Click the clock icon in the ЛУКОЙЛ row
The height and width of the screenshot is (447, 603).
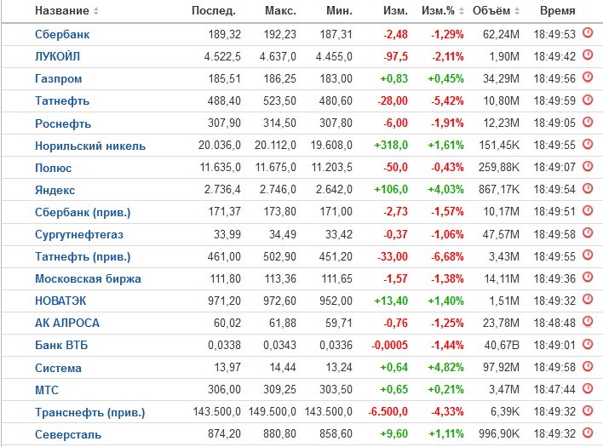click(588, 55)
